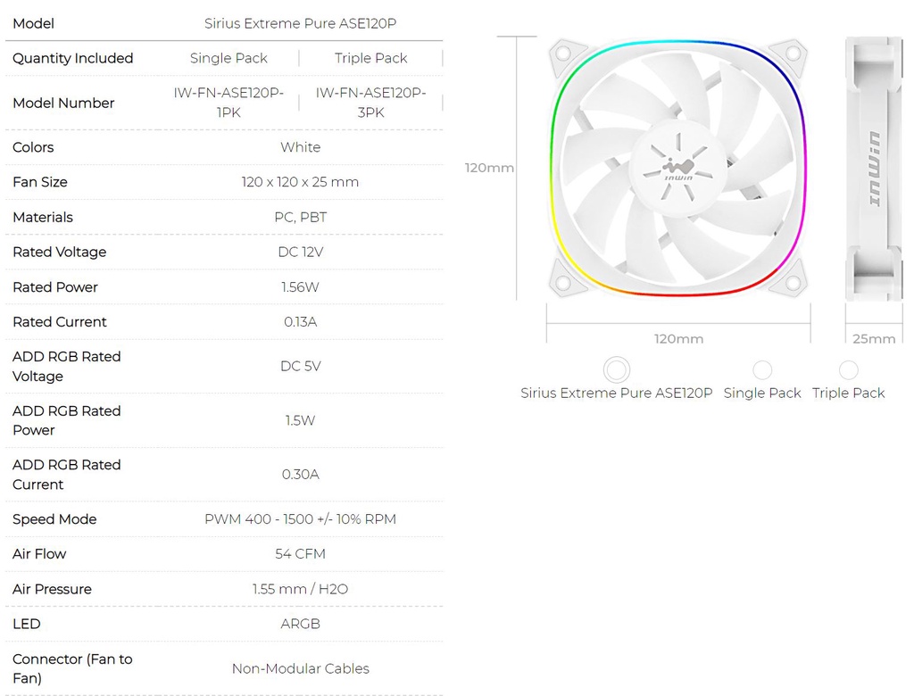Select the Sirius Extreme Pure ASE120P radio button
914x696 pixels.
point(617,369)
